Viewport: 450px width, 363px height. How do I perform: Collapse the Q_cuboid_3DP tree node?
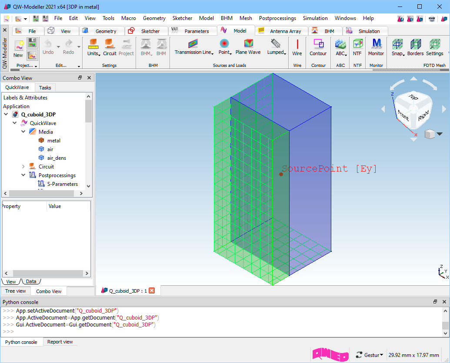point(6,114)
